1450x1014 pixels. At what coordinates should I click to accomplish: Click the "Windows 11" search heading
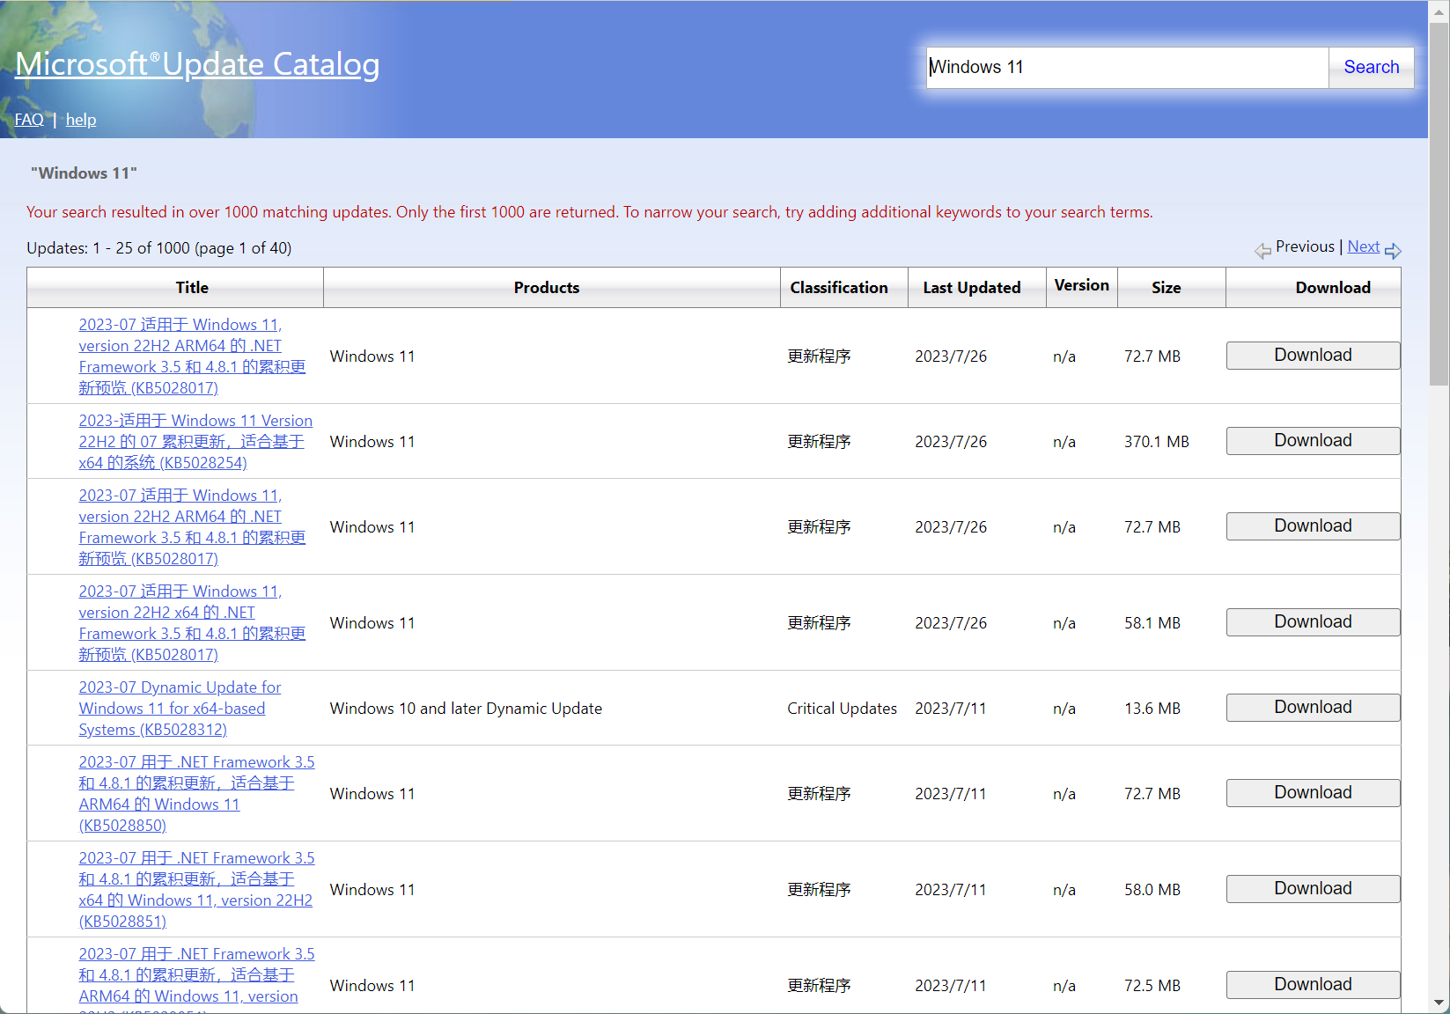(85, 173)
